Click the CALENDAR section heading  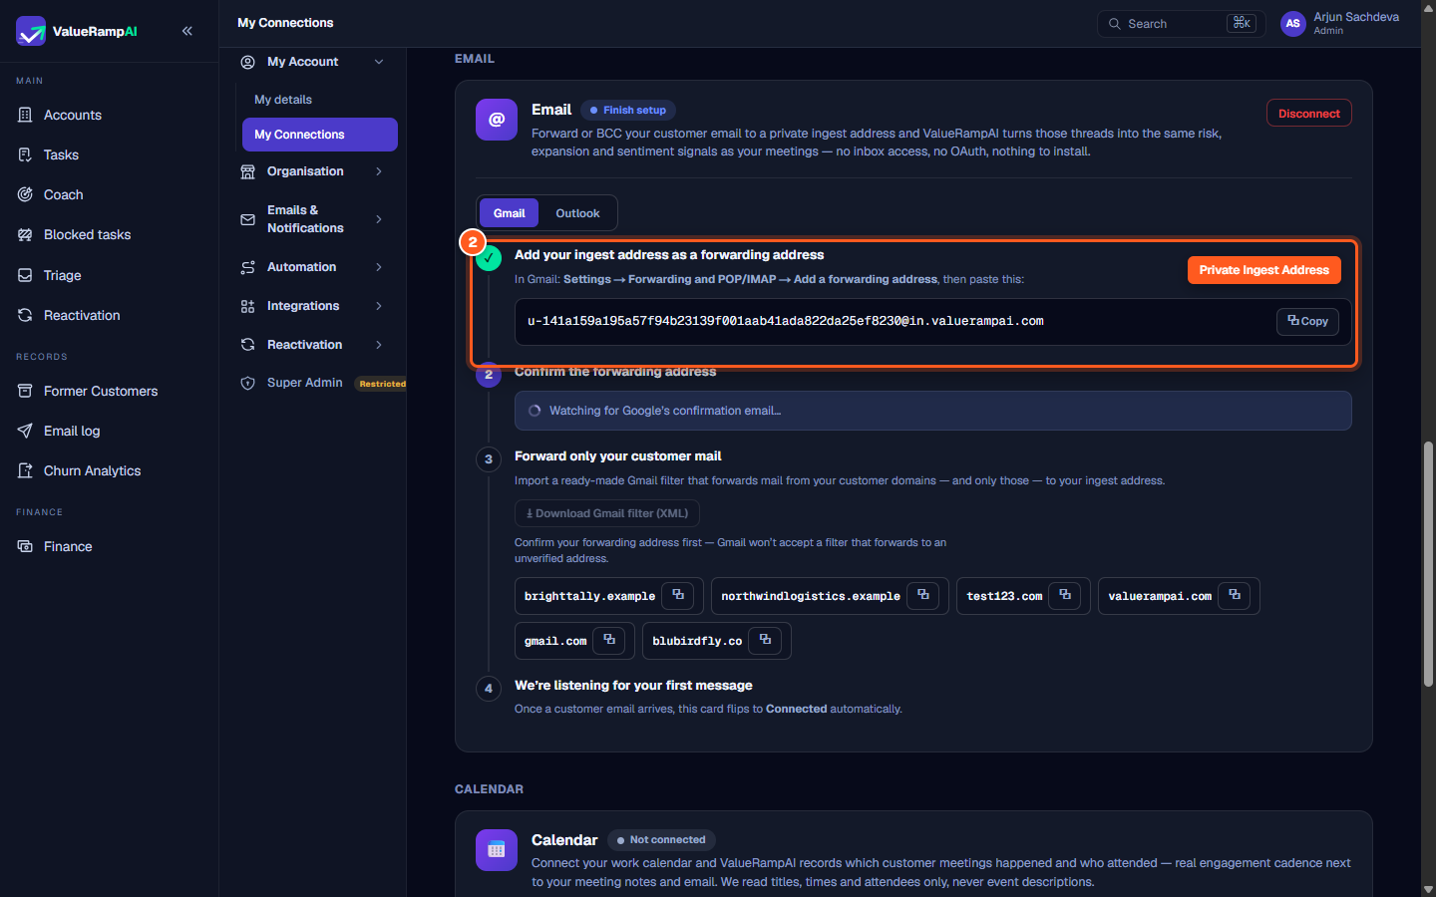489,789
